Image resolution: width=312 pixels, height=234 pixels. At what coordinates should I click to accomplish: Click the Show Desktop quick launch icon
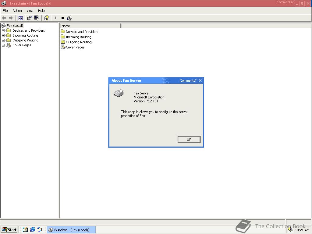pos(25,230)
